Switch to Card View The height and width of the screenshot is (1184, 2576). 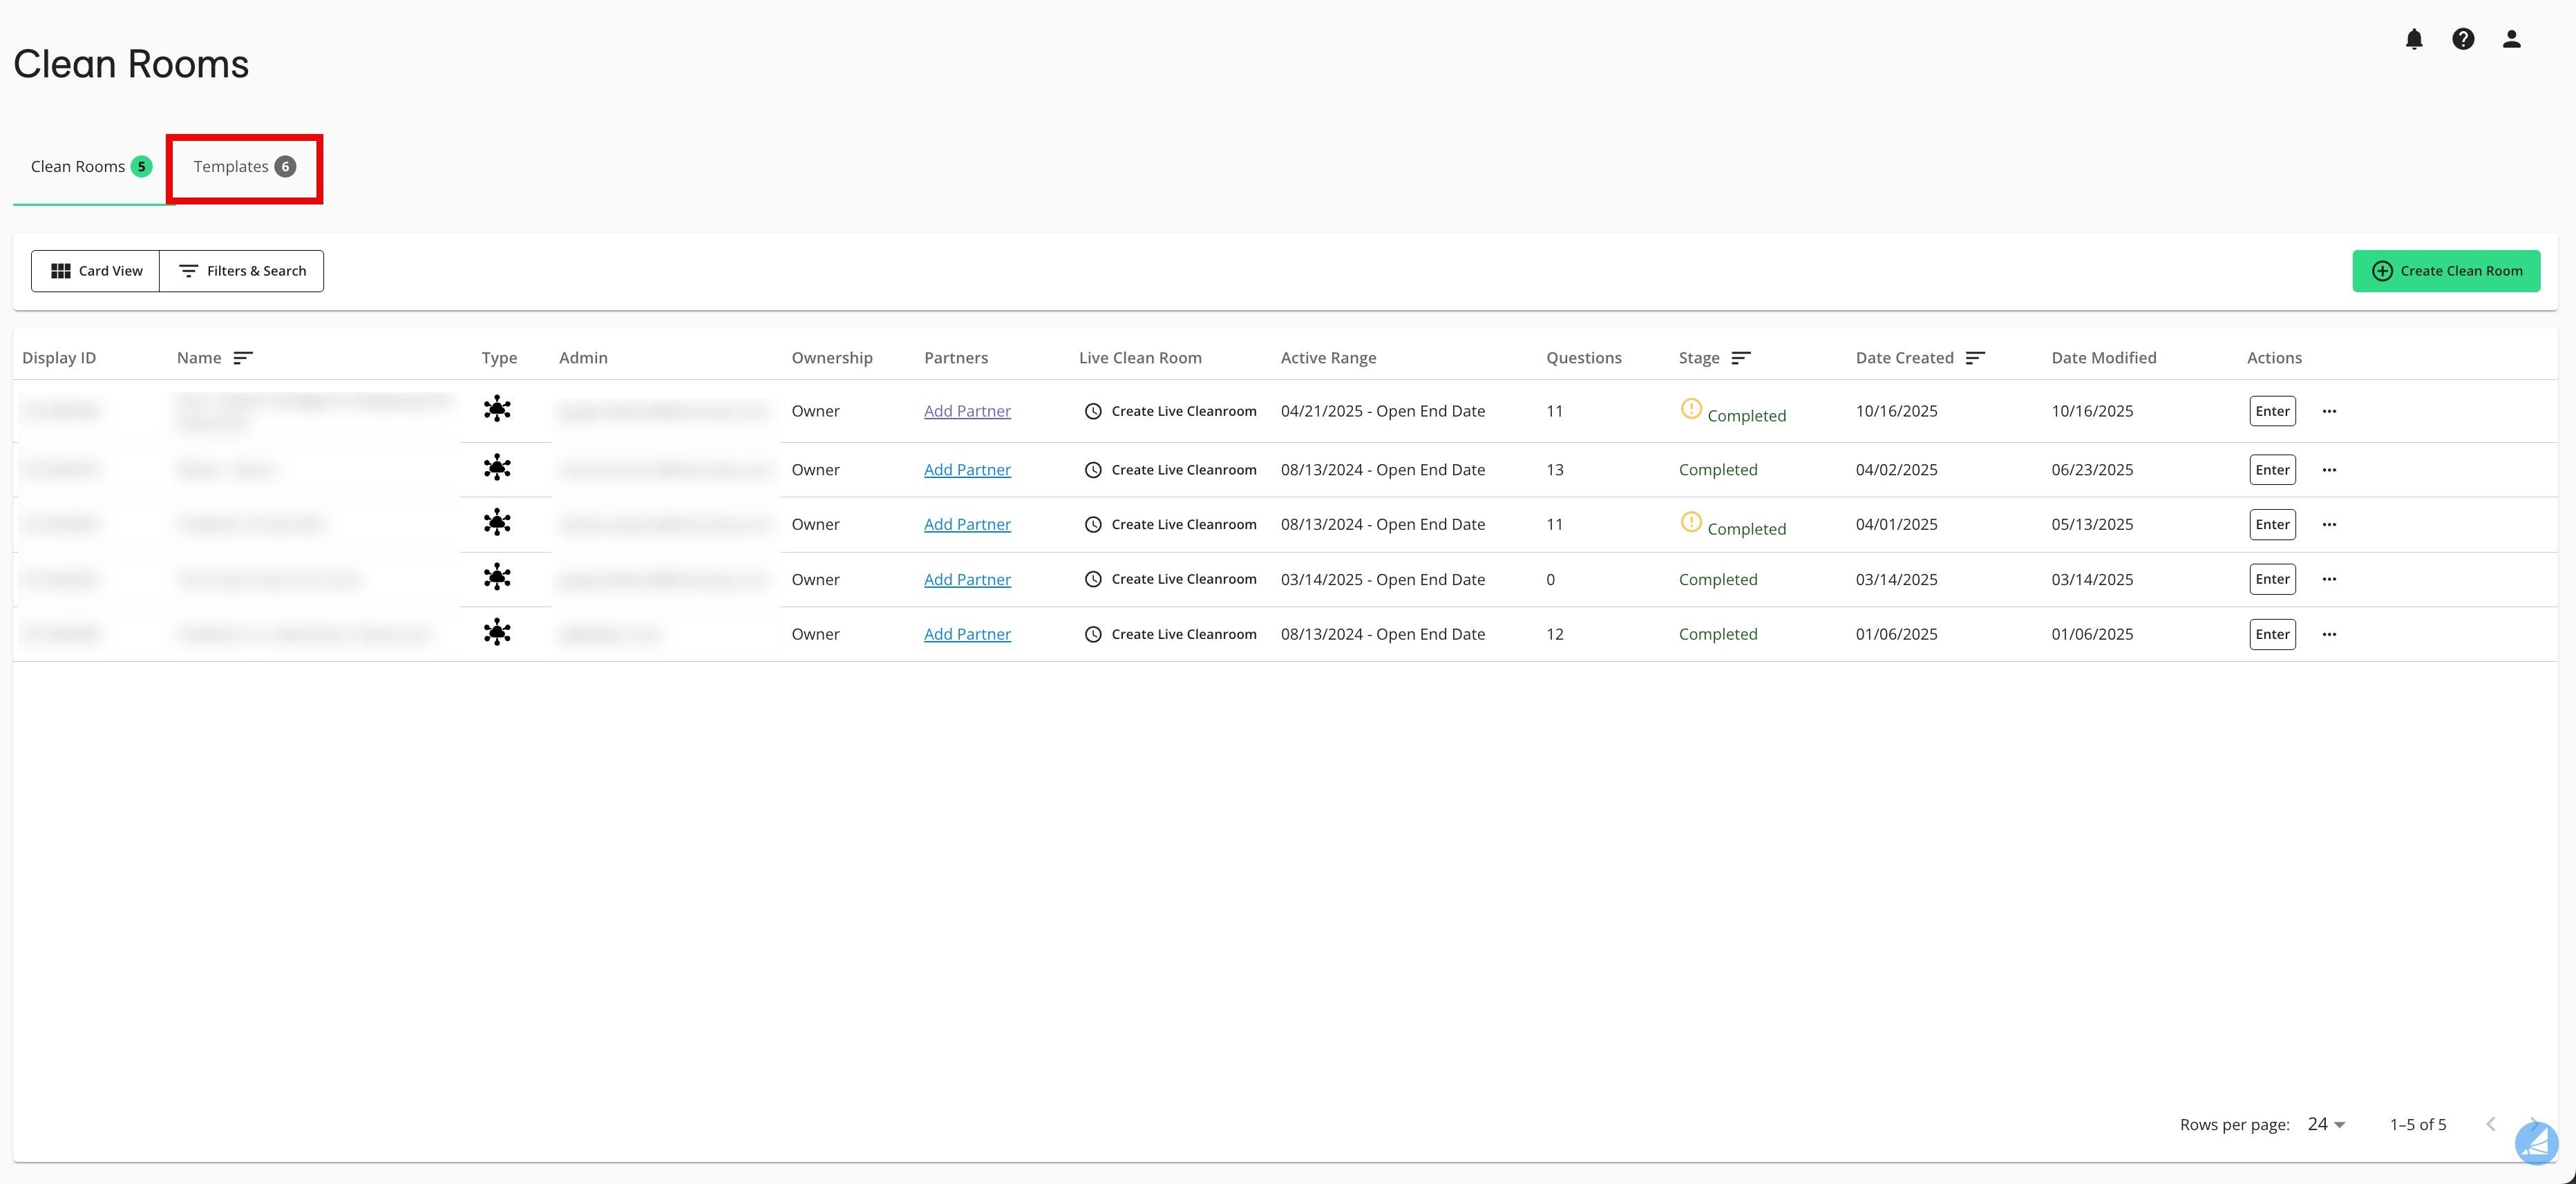pyautogui.click(x=95, y=270)
